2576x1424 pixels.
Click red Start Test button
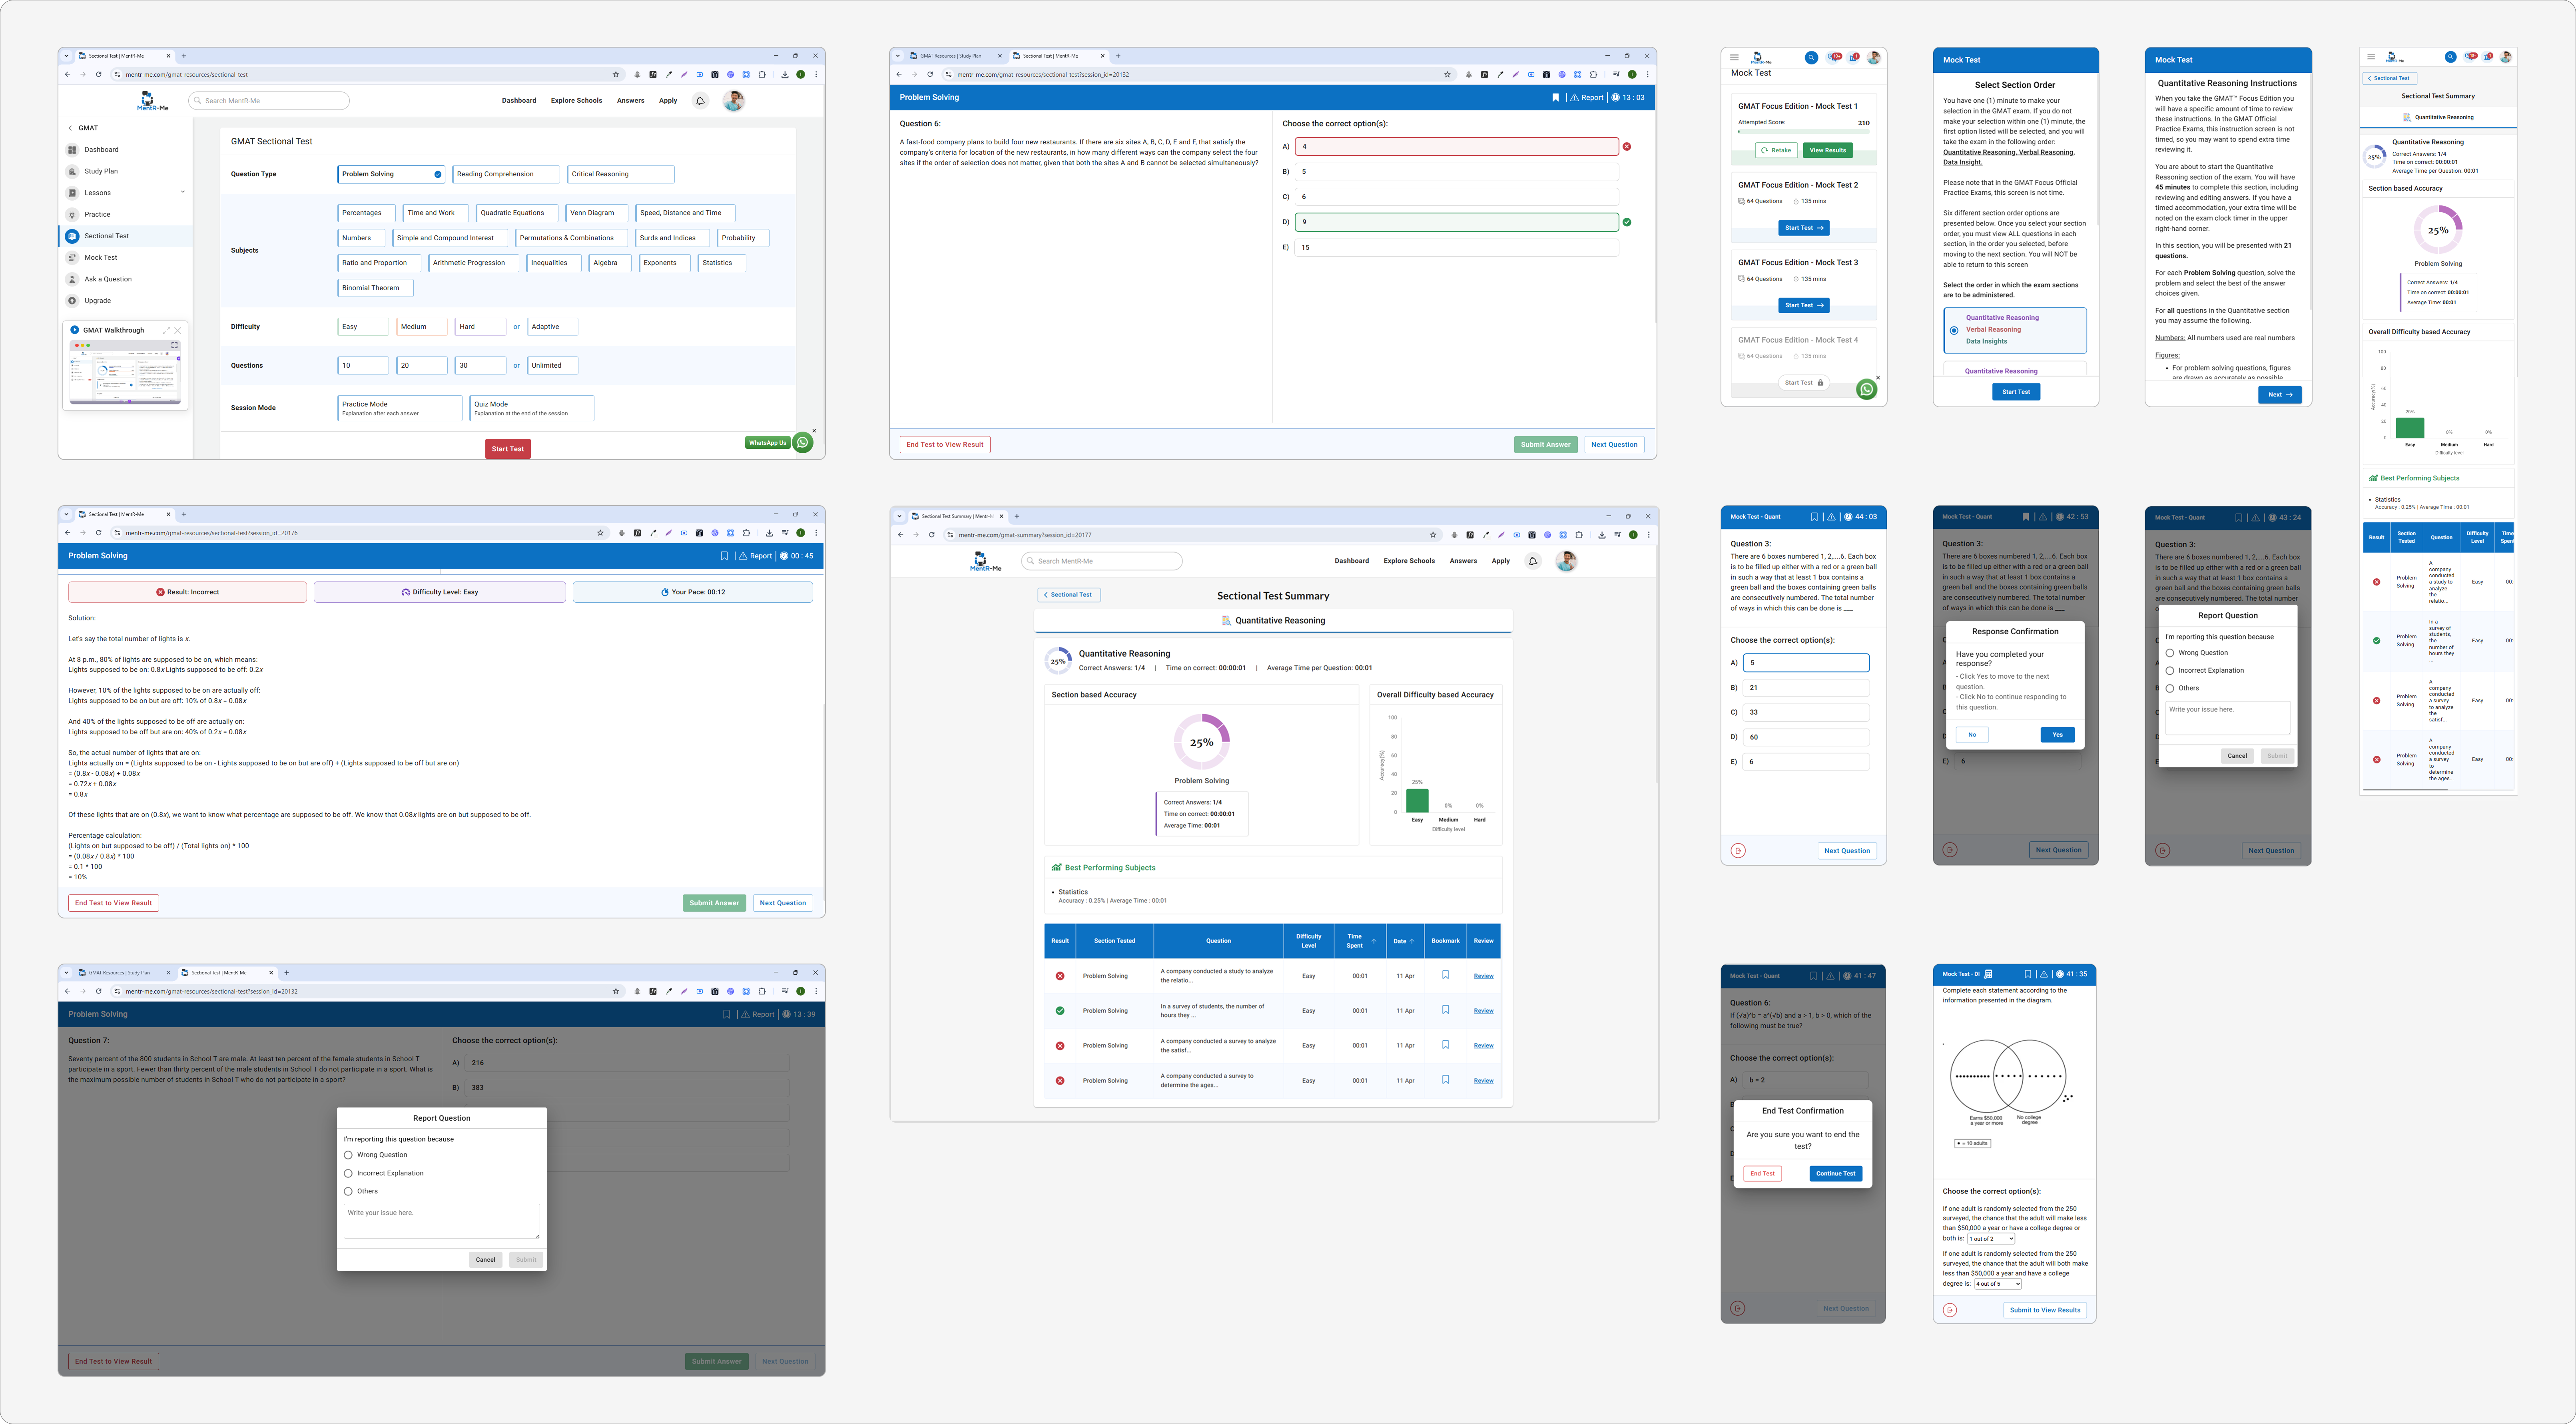(x=508, y=449)
